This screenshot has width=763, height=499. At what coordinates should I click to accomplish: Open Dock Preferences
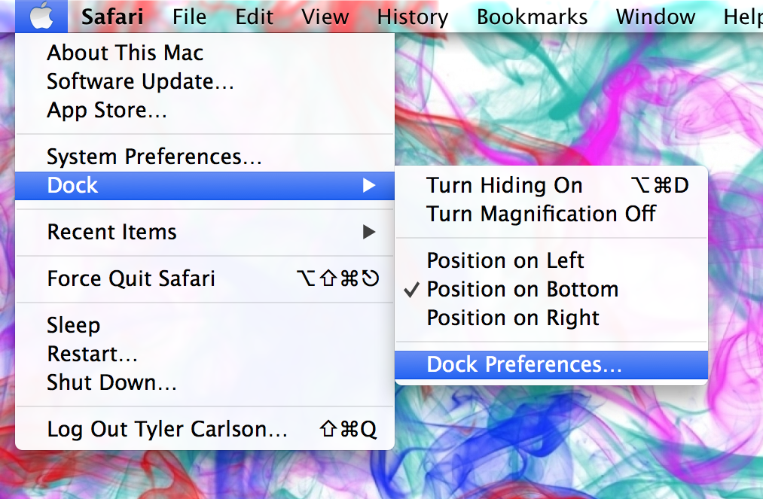523,365
